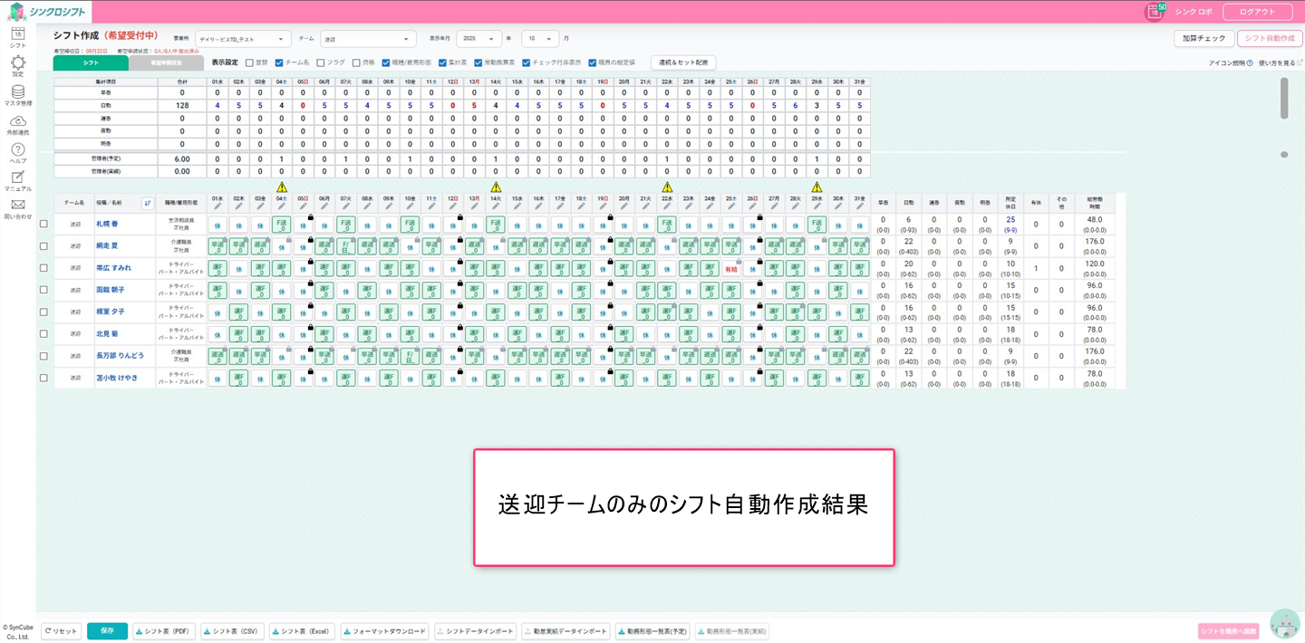The image size is (1305, 643).
Task: Open the year dropdown showing 2025
Action: (479, 39)
